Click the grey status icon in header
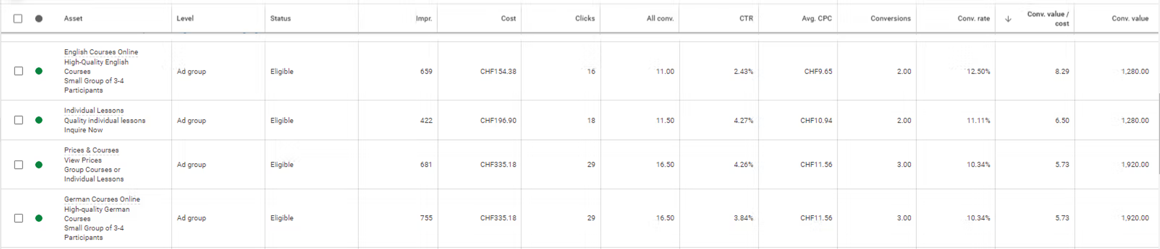 pos(39,19)
